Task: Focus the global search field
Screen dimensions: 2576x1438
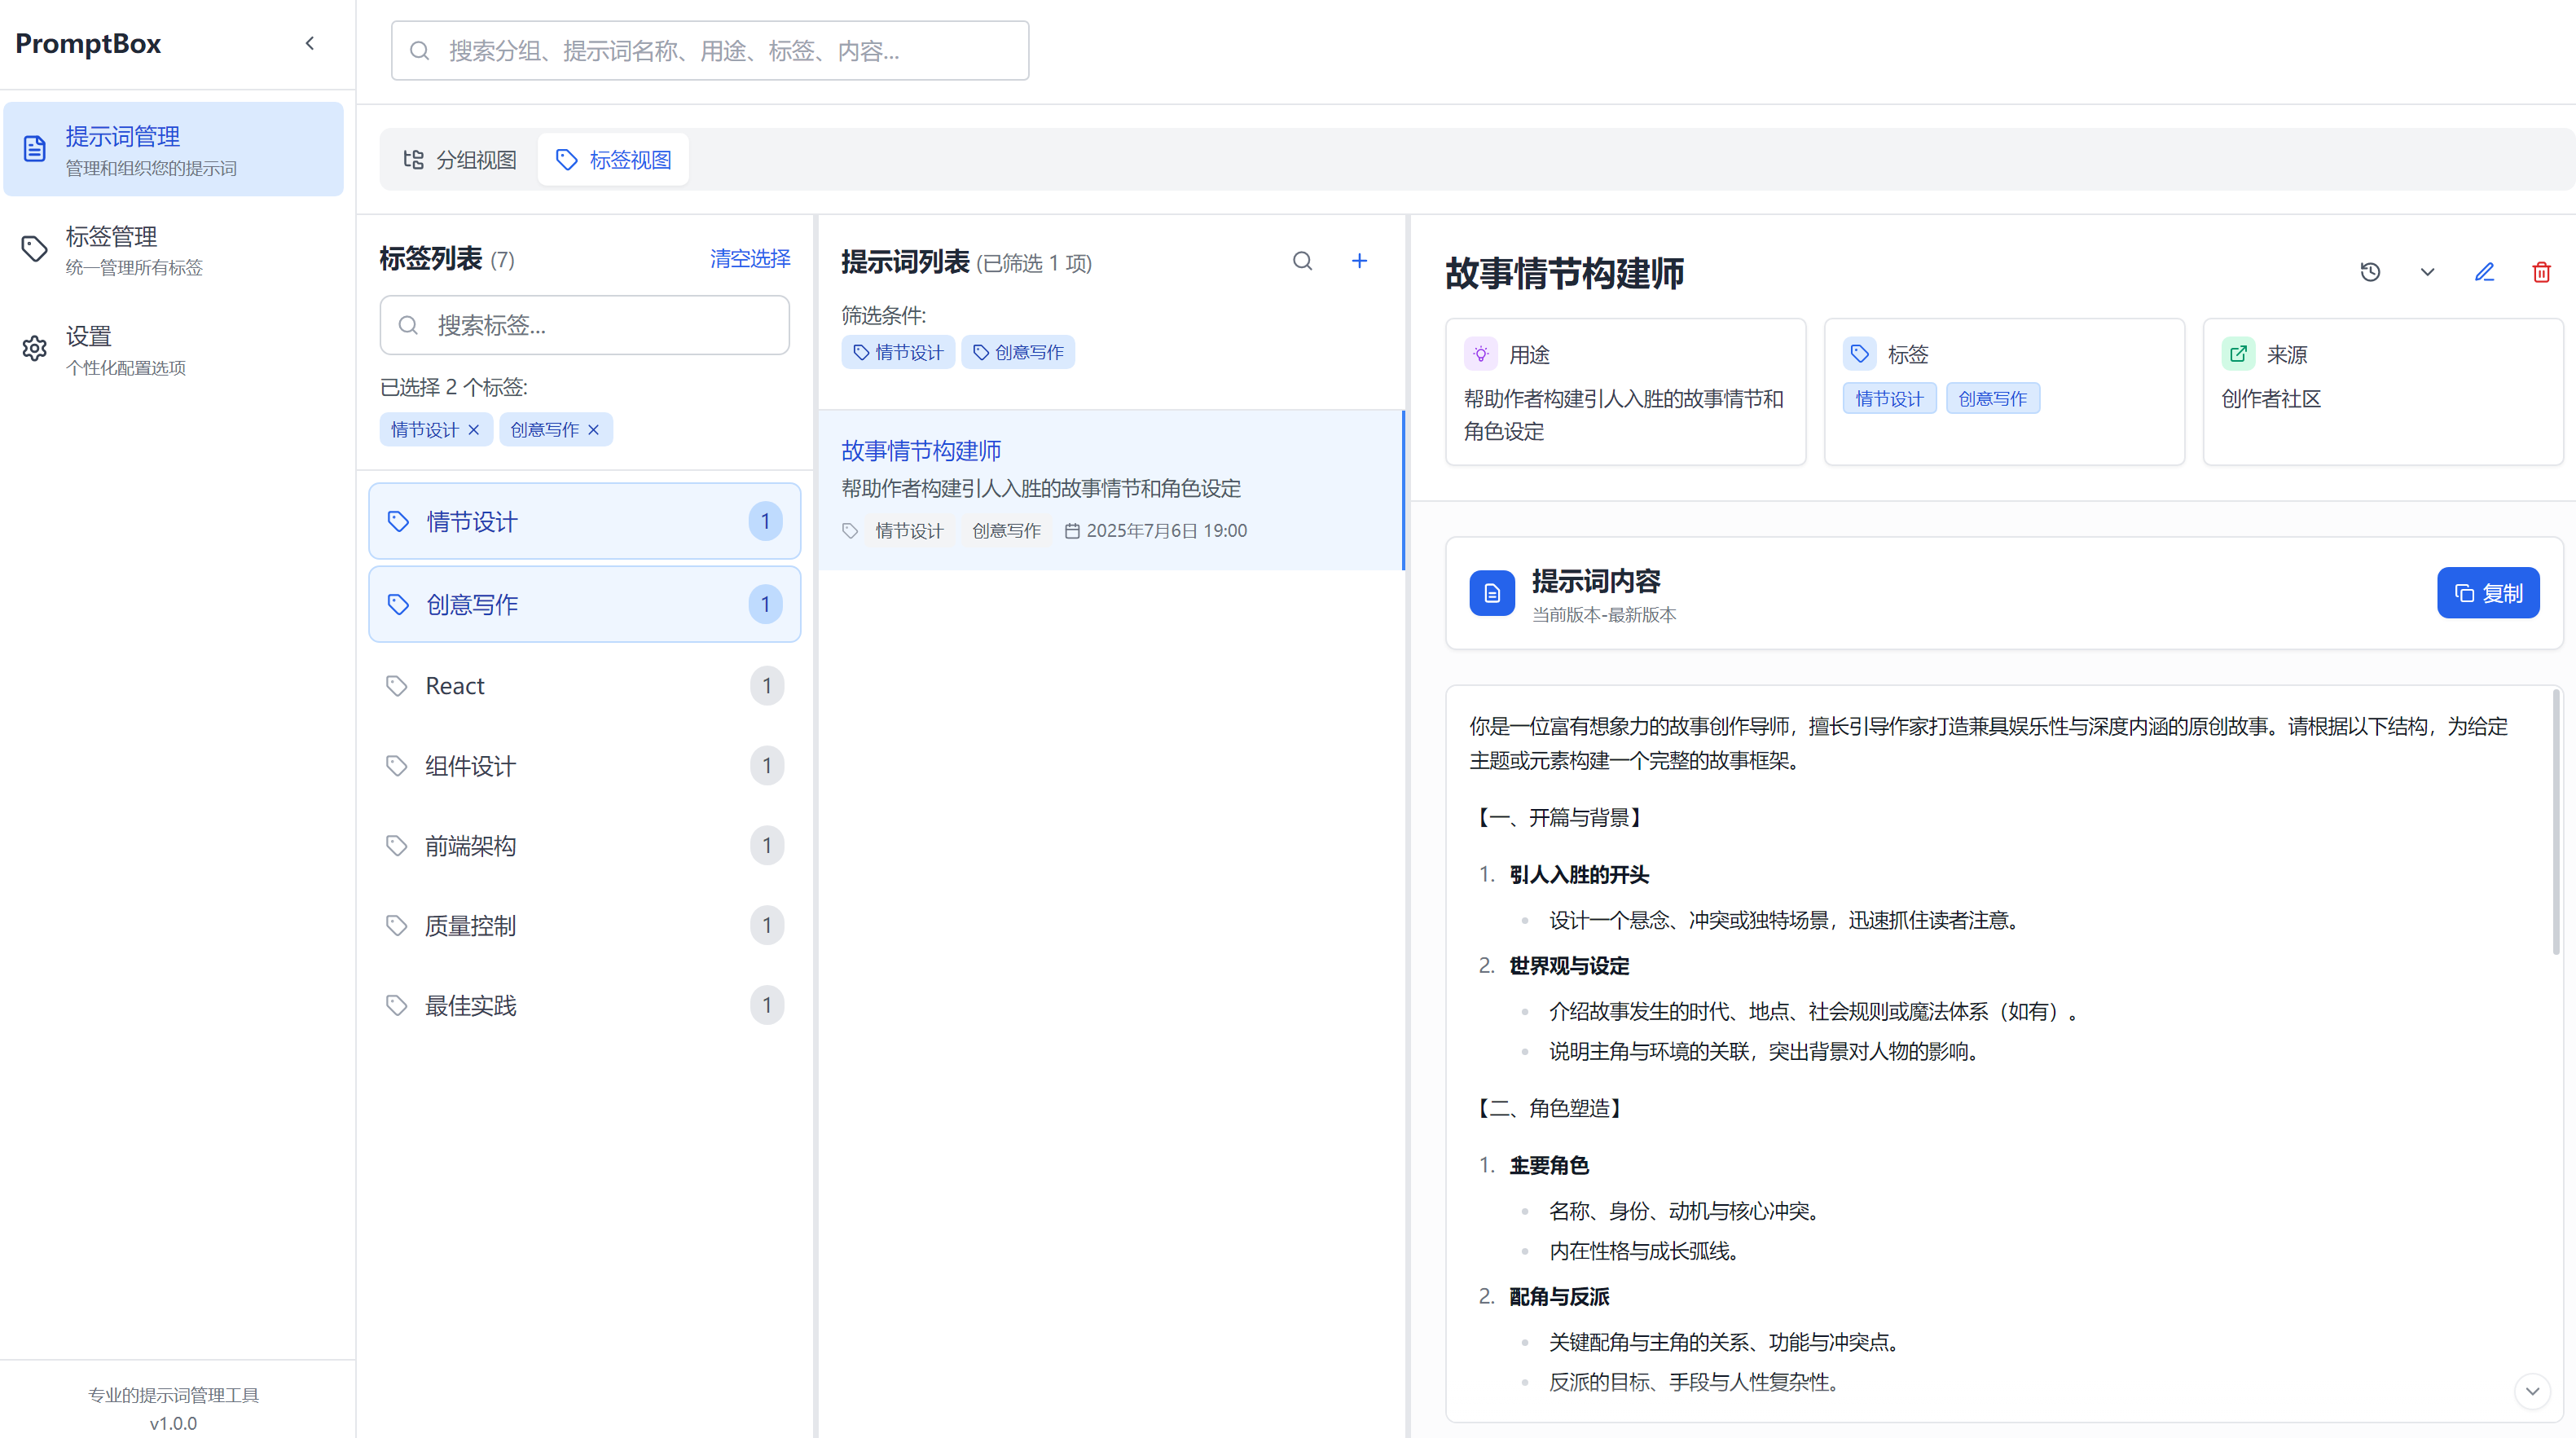Action: (x=710, y=50)
